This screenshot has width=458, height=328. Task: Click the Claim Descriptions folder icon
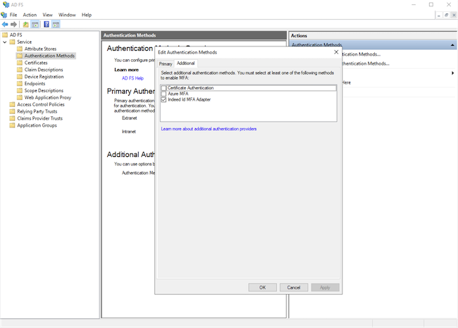[x=20, y=70]
